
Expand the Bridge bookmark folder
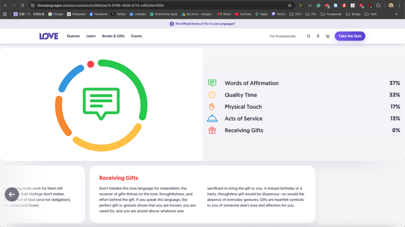coord(353,14)
